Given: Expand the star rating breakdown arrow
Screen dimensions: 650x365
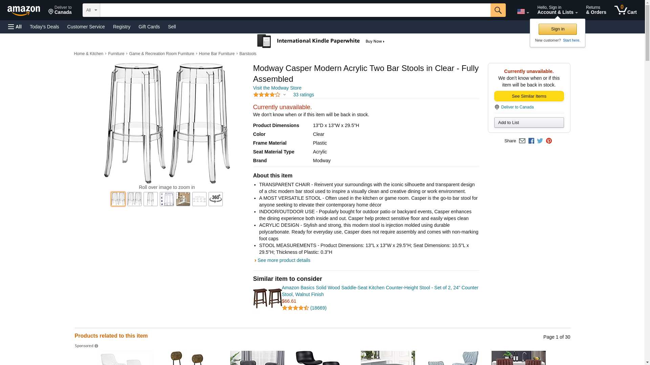Looking at the screenshot, I should 284,95.
